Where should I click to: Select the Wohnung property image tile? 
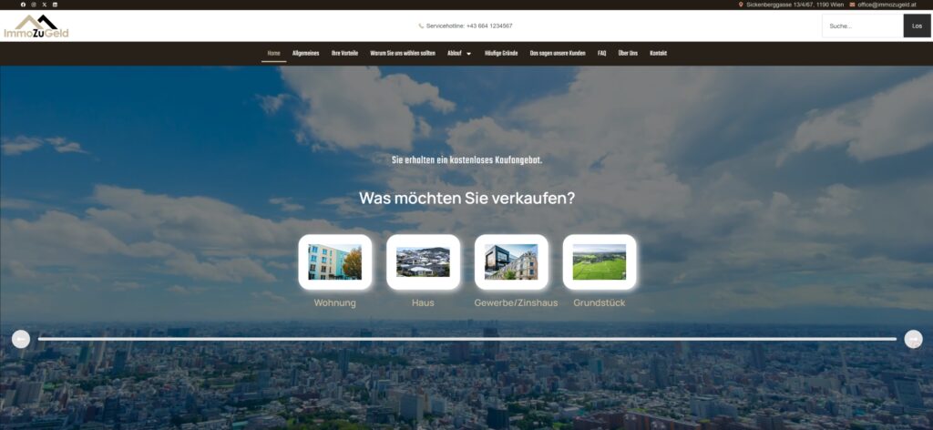click(x=334, y=262)
